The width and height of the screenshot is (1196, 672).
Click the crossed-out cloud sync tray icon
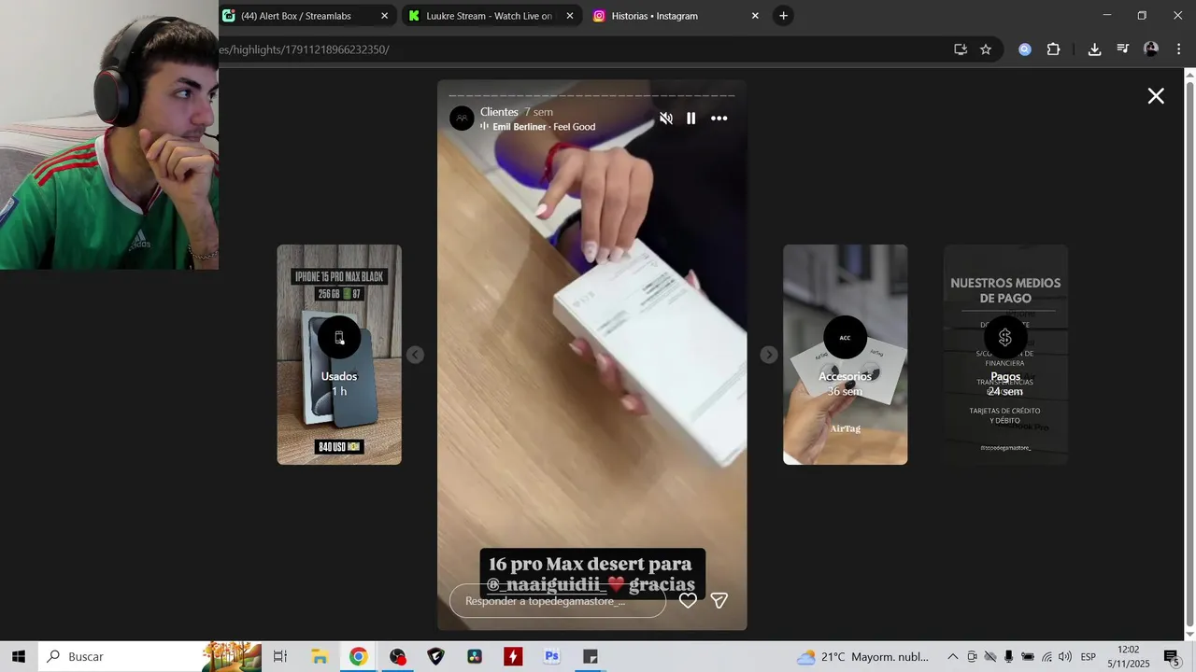coord(990,656)
